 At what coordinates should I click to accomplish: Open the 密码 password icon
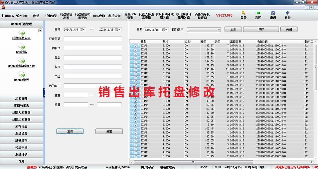click(x=273, y=13)
